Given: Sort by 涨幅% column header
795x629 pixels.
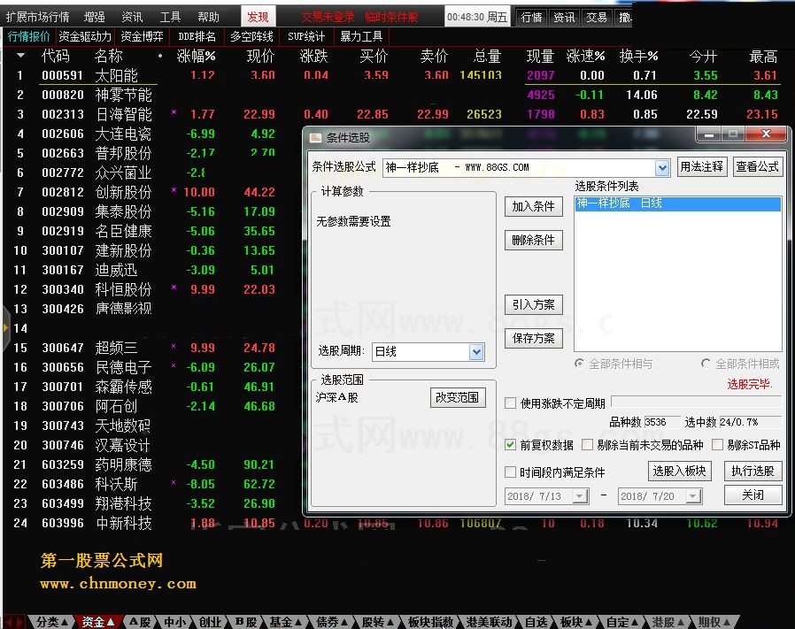Looking at the screenshot, I should coord(196,56).
